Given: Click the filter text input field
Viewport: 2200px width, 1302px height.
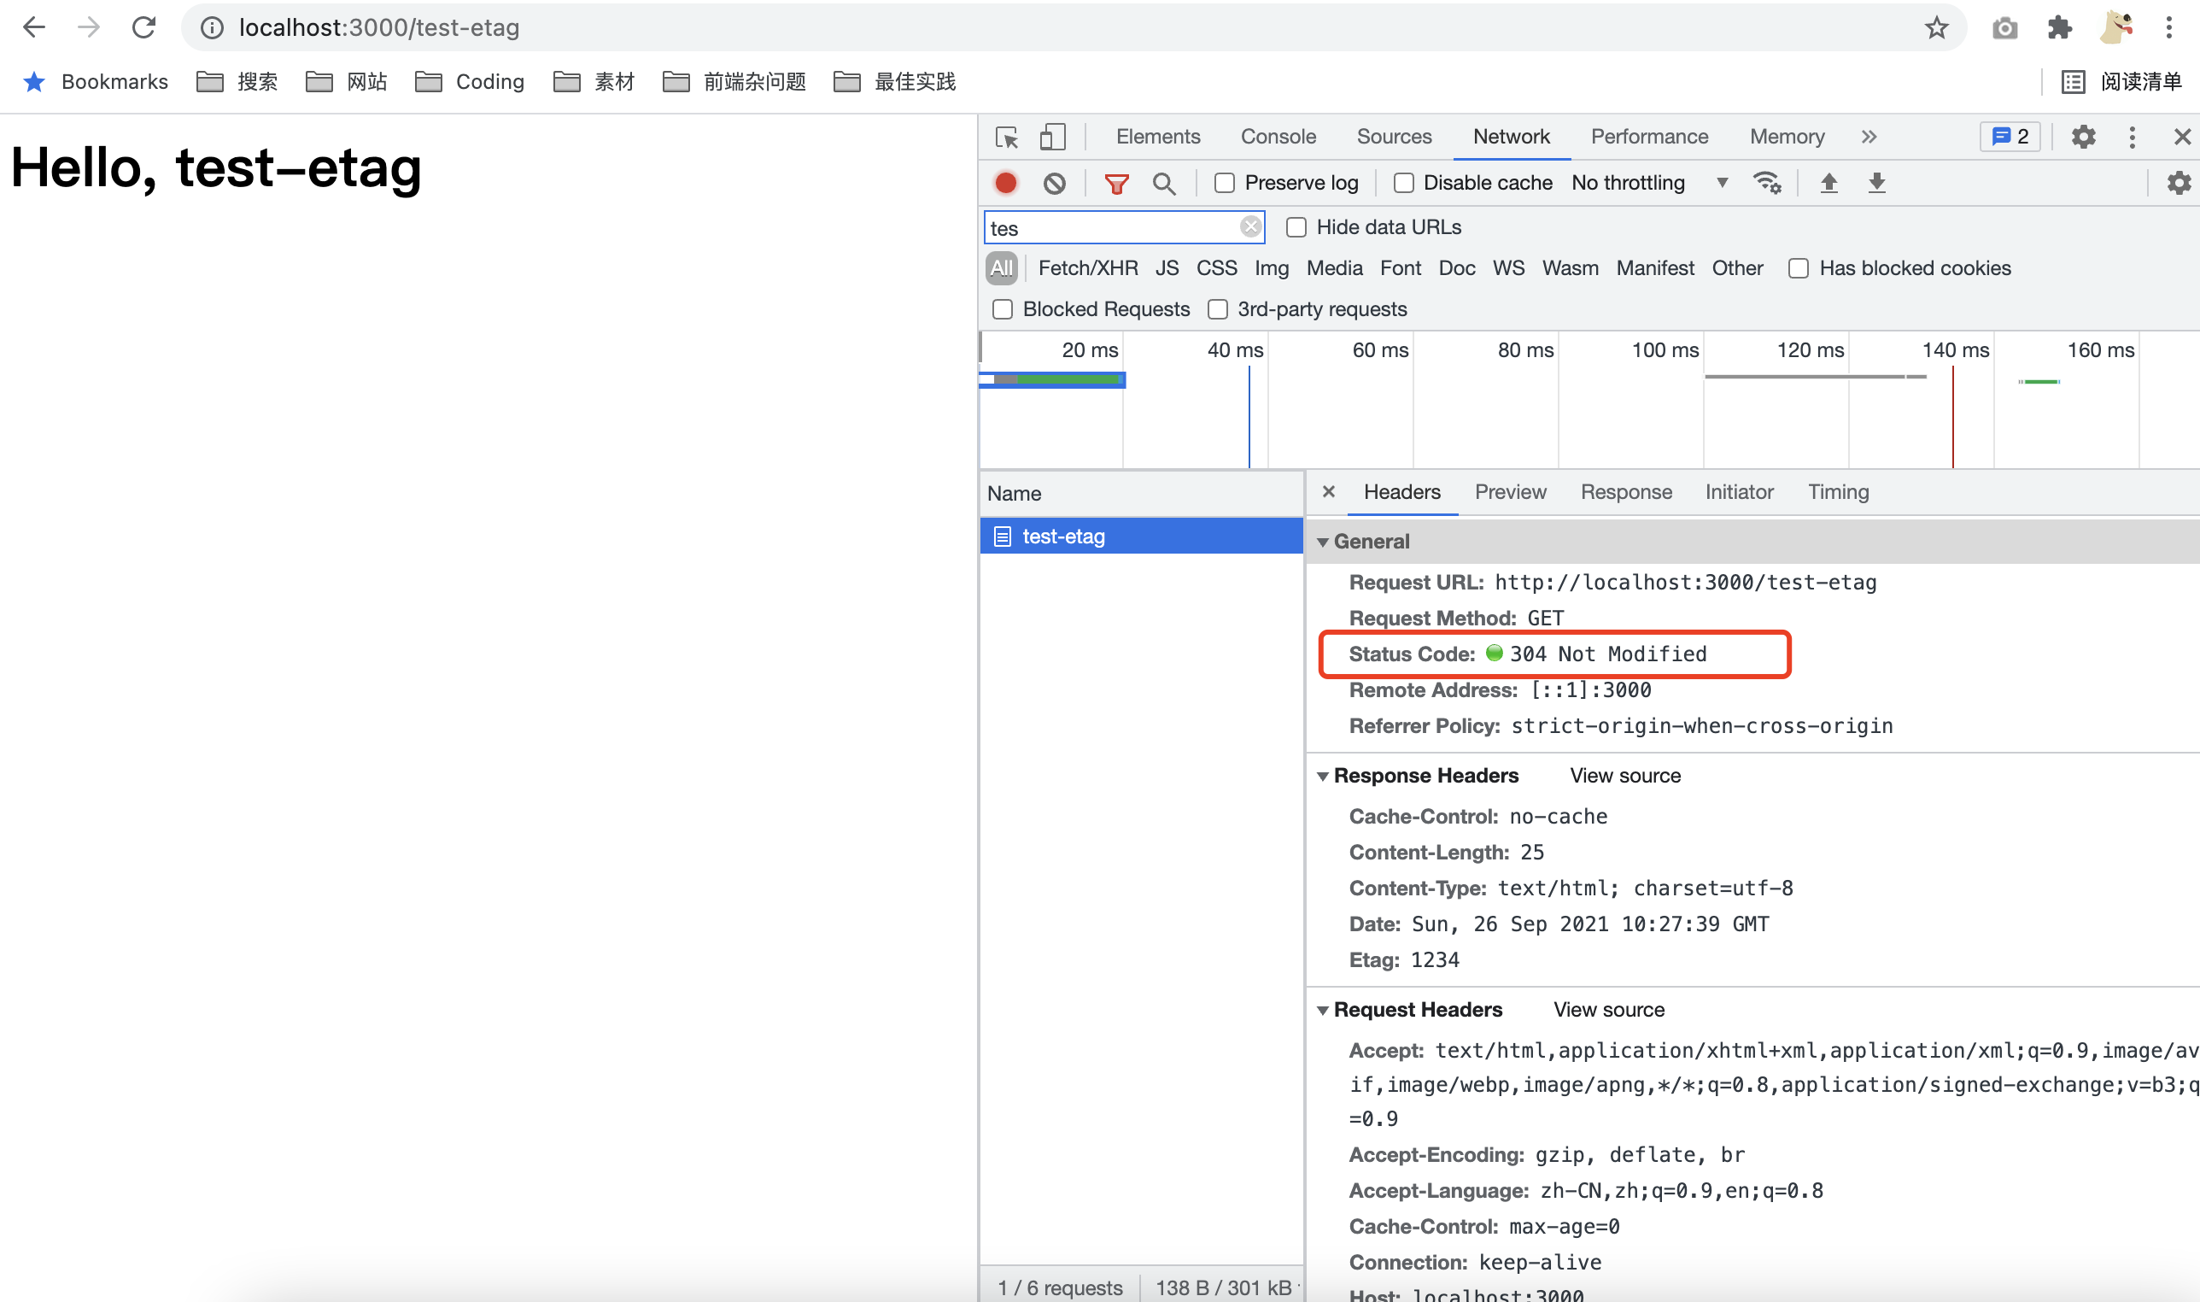Looking at the screenshot, I should (1109, 228).
